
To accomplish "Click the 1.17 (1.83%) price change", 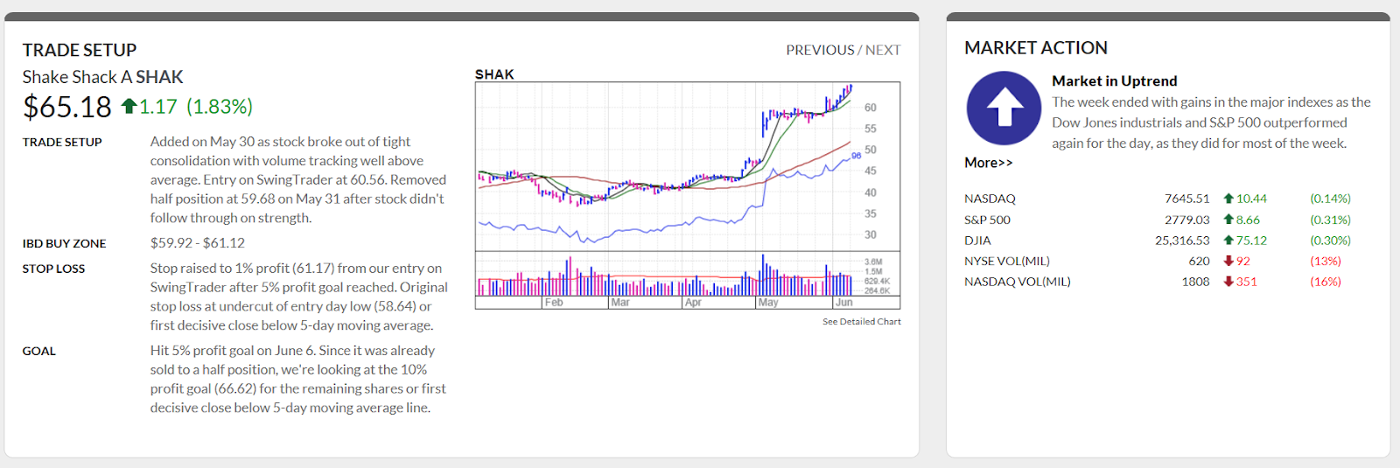I will (196, 107).
